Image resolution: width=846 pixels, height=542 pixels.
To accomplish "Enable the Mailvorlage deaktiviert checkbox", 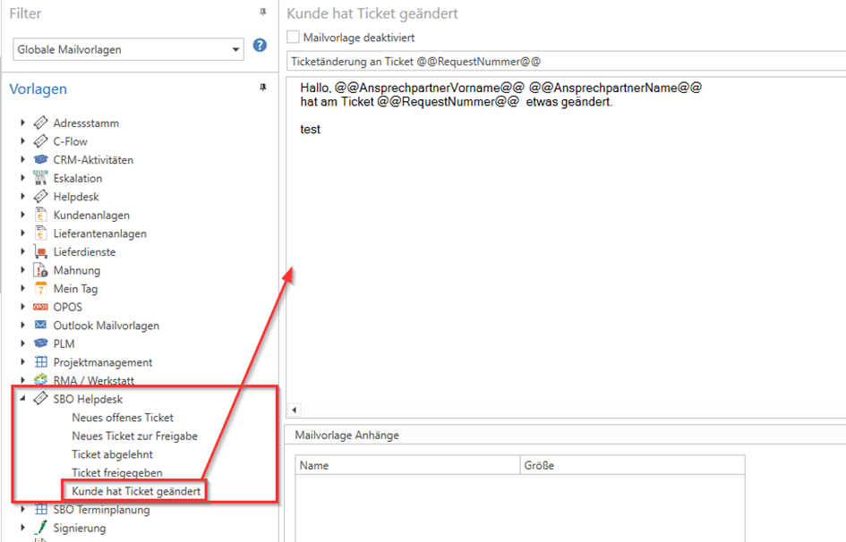I will [x=293, y=38].
